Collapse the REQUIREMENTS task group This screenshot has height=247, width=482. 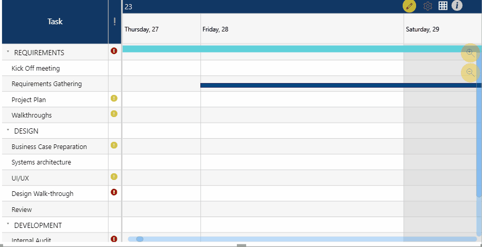8,52
